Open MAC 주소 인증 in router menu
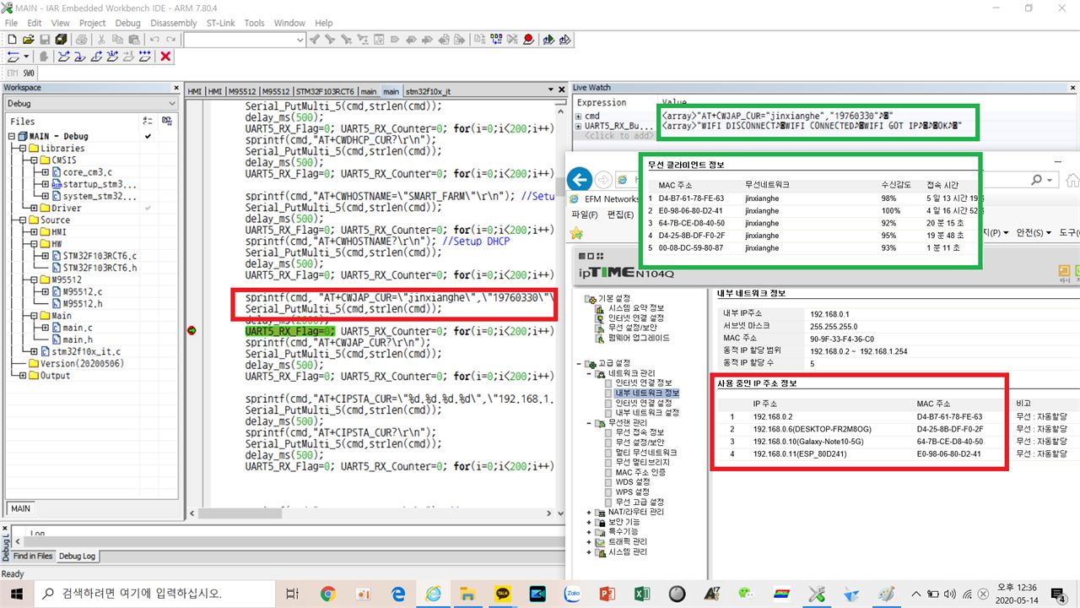Screen dimensions: 1080x608 point(641,472)
